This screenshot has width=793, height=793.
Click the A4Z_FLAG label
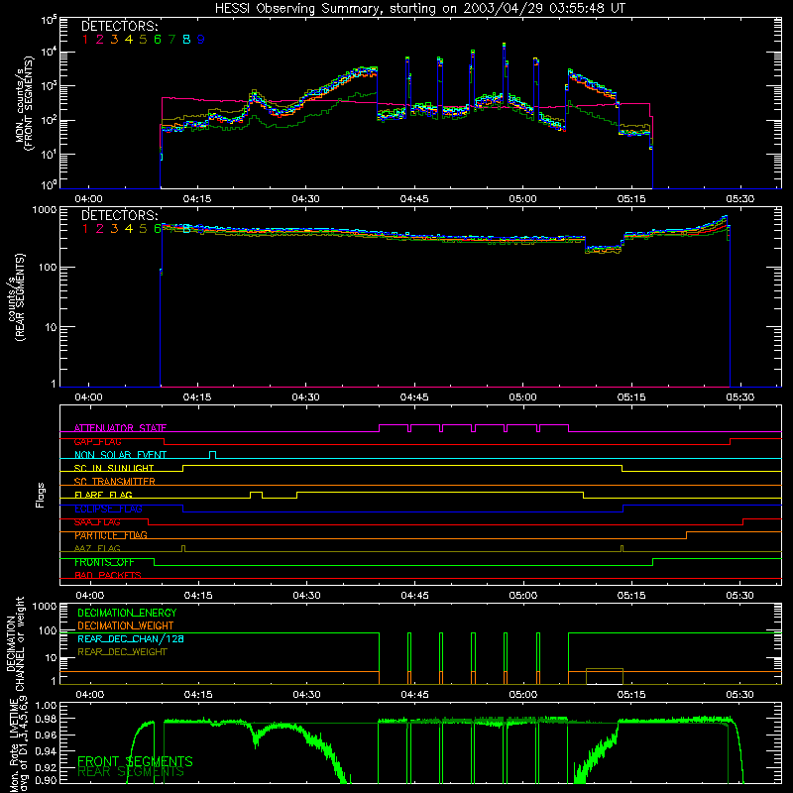[x=97, y=549]
